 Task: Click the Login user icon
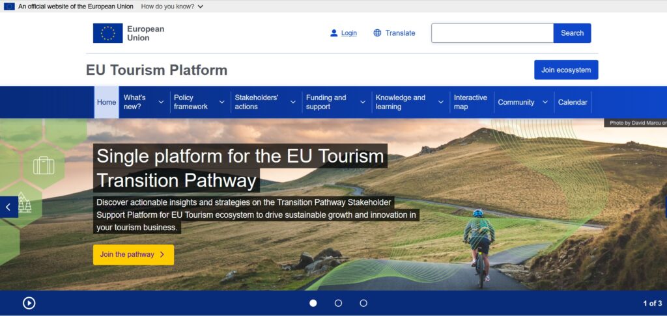[x=334, y=33]
